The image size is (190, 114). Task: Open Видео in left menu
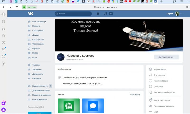[x=35, y=53]
